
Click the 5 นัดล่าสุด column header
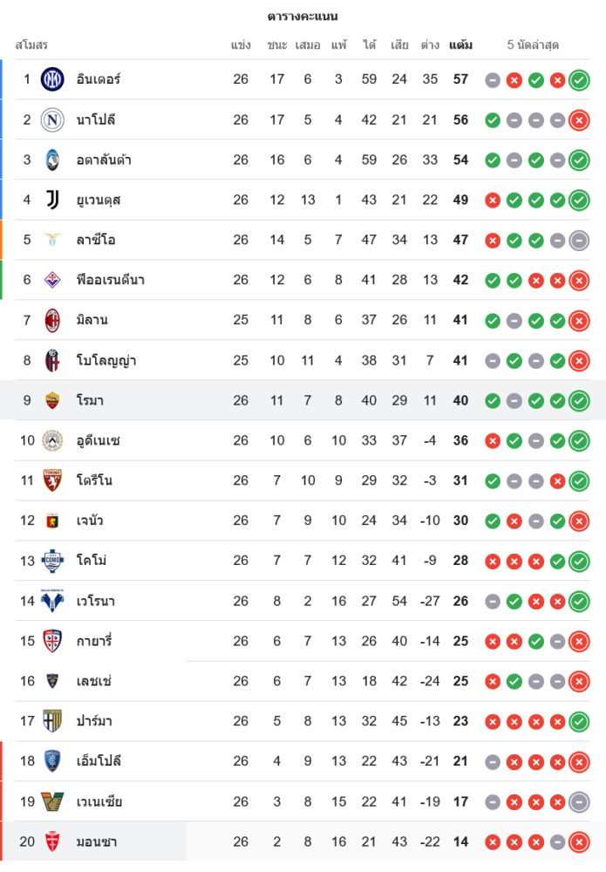[534, 44]
